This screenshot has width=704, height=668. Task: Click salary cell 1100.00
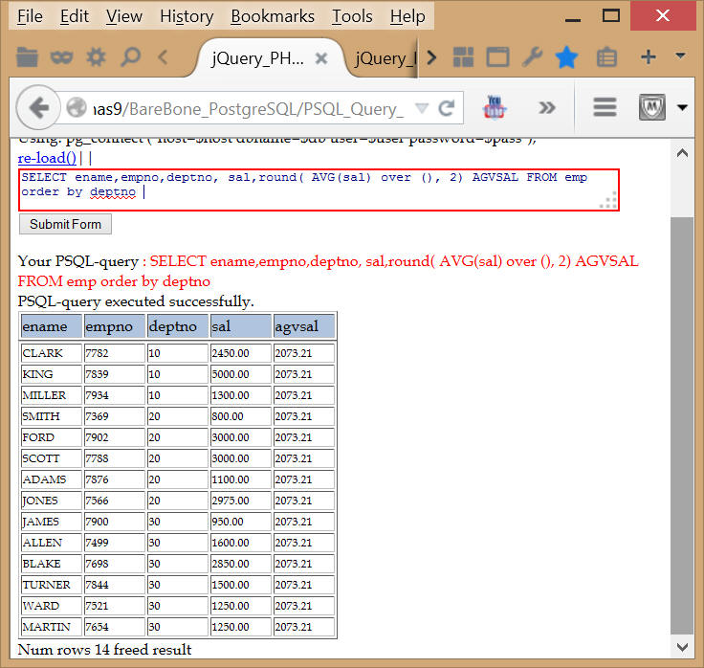(241, 479)
